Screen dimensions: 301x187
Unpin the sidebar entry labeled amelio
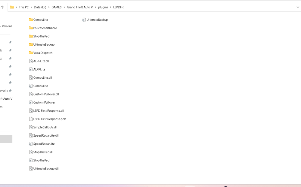pos(10,91)
